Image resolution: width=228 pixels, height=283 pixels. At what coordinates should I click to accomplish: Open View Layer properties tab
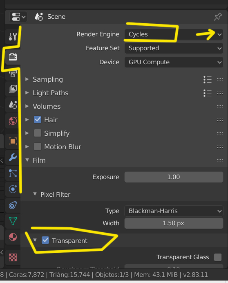click(13, 89)
